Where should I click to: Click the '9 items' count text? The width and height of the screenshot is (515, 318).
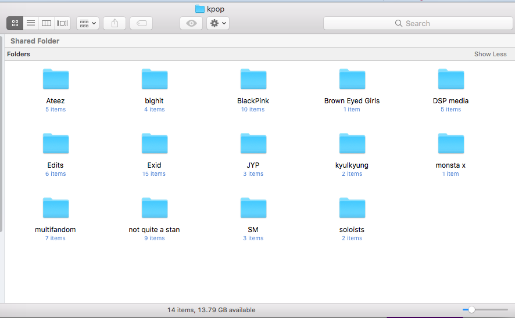tap(155, 238)
